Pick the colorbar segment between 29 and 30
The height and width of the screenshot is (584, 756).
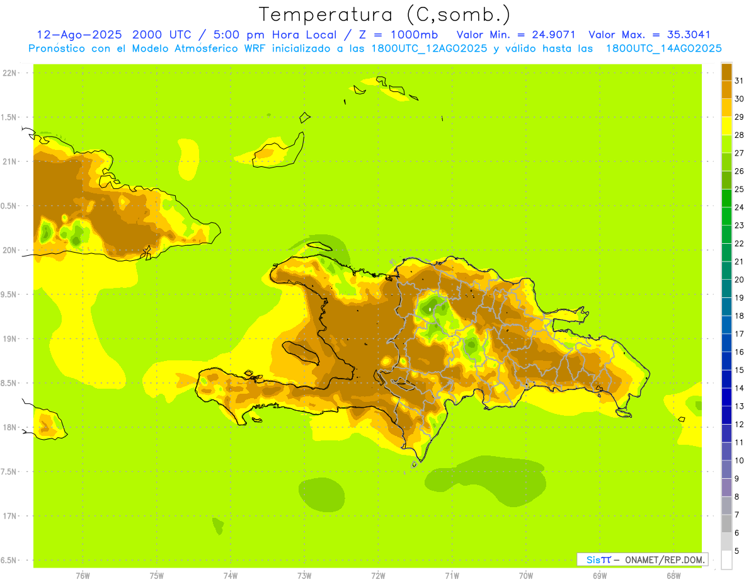[726, 108]
